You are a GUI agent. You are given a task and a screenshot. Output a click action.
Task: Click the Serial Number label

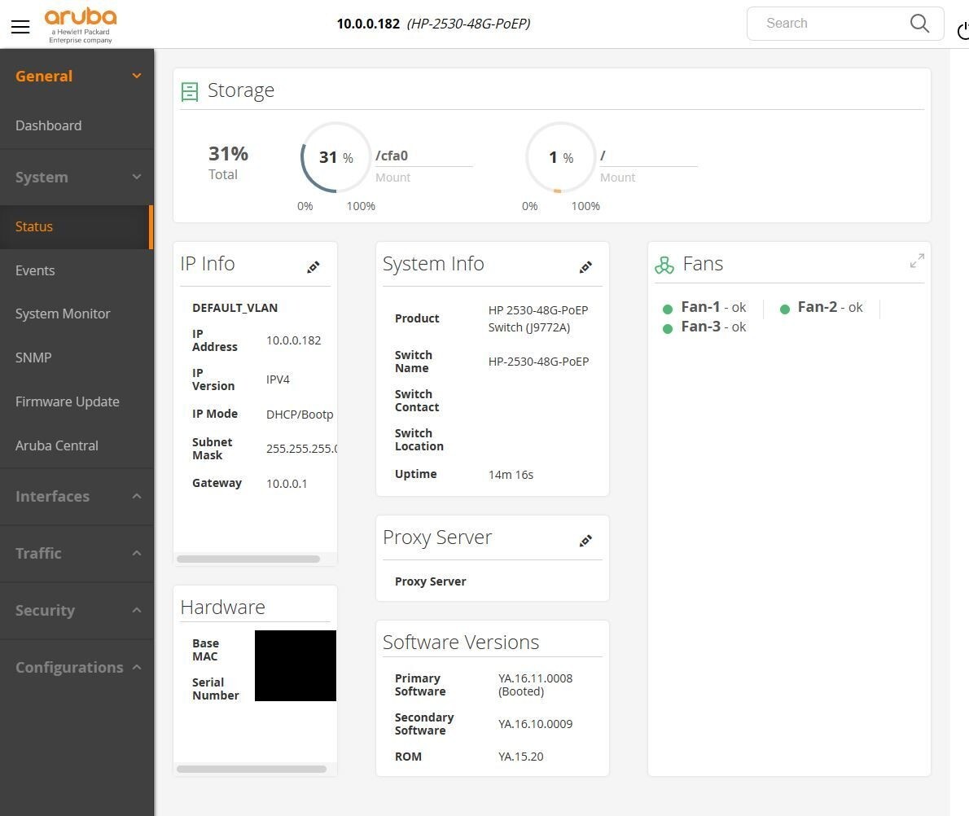click(216, 689)
